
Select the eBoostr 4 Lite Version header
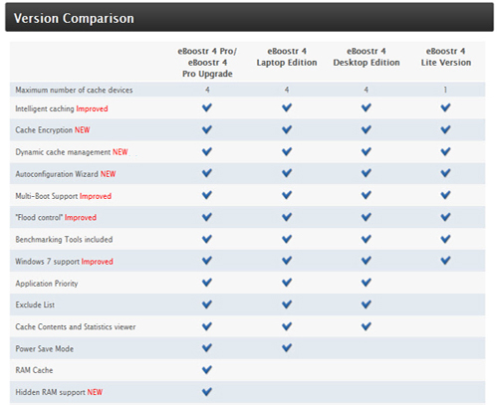click(446, 57)
